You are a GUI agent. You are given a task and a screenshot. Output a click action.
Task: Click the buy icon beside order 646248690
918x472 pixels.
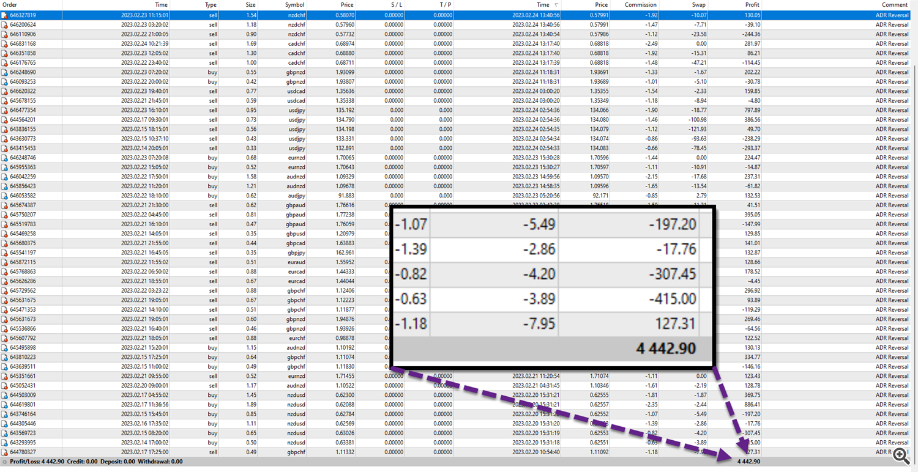click(x=5, y=72)
